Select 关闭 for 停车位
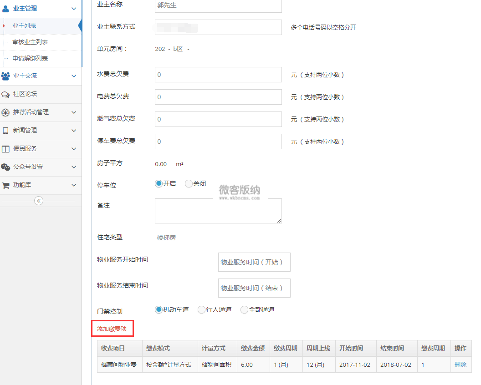The height and width of the screenshot is (385, 481). 189,183
